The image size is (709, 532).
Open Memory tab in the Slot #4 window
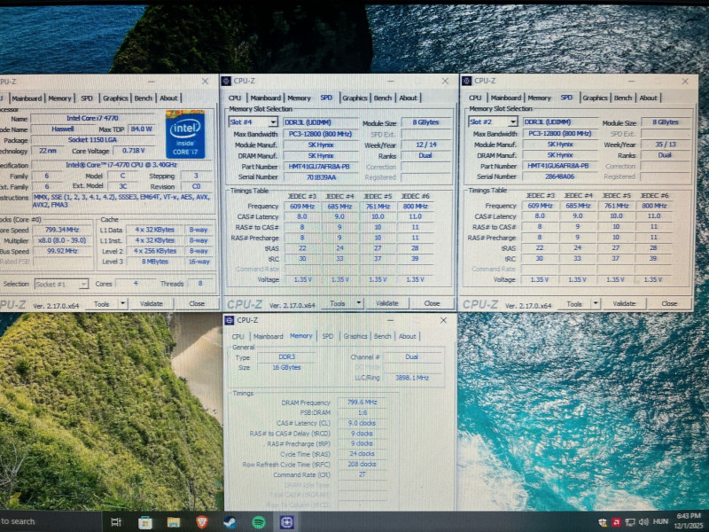pos(299,98)
